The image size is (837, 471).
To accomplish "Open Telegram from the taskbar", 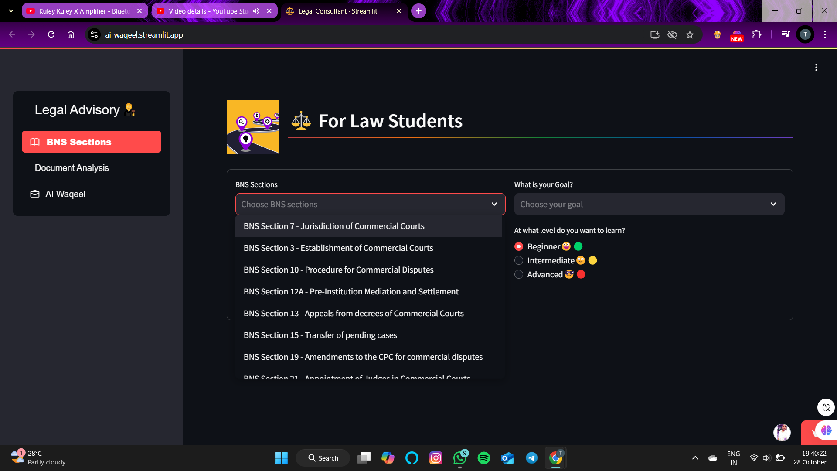I will click(x=531, y=458).
